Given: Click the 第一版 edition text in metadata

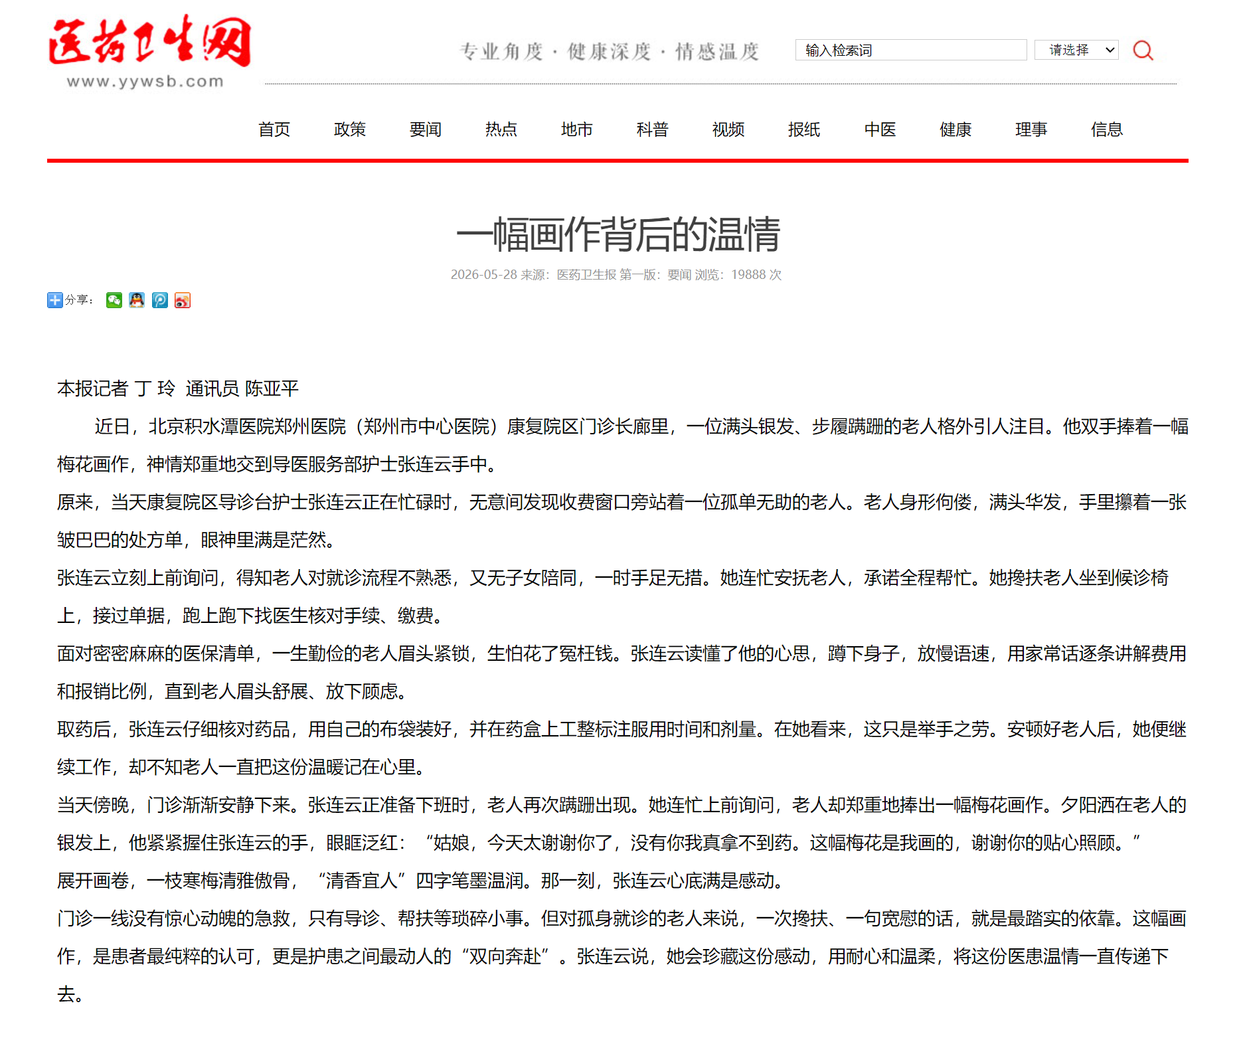Looking at the screenshot, I should [x=637, y=275].
